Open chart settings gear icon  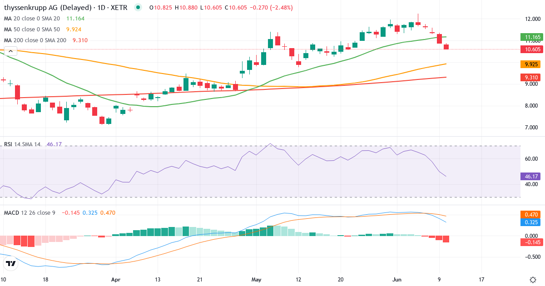pos(533,280)
